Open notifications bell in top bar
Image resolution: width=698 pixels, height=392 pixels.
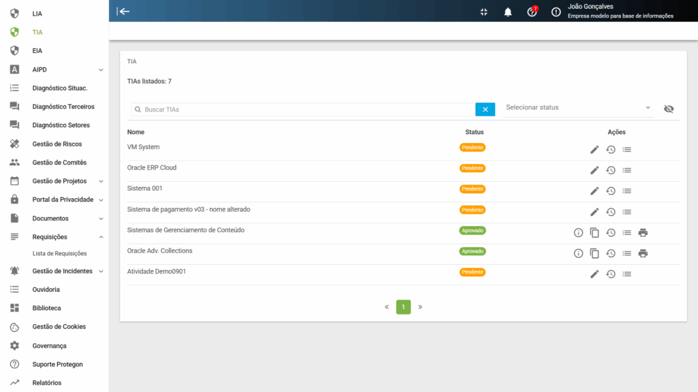click(508, 12)
